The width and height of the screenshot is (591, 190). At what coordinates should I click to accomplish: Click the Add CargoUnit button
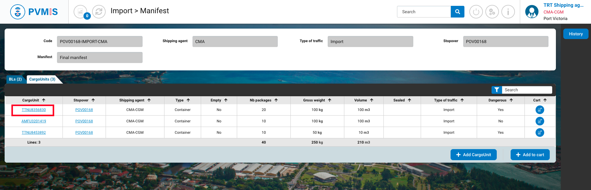point(473,155)
